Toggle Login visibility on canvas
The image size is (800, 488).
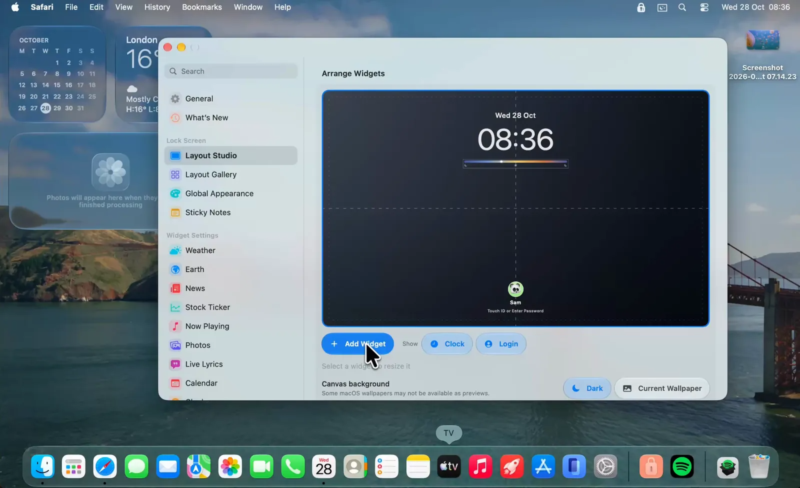pos(501,344)
